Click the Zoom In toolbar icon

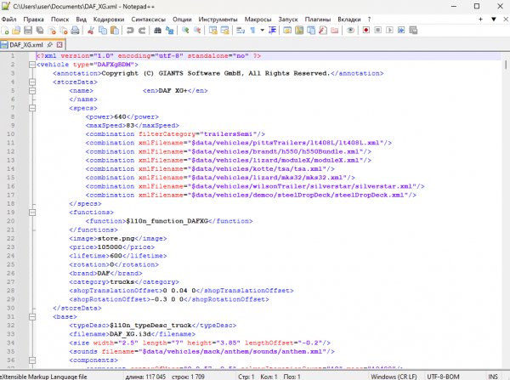click(x=185, y=31)
